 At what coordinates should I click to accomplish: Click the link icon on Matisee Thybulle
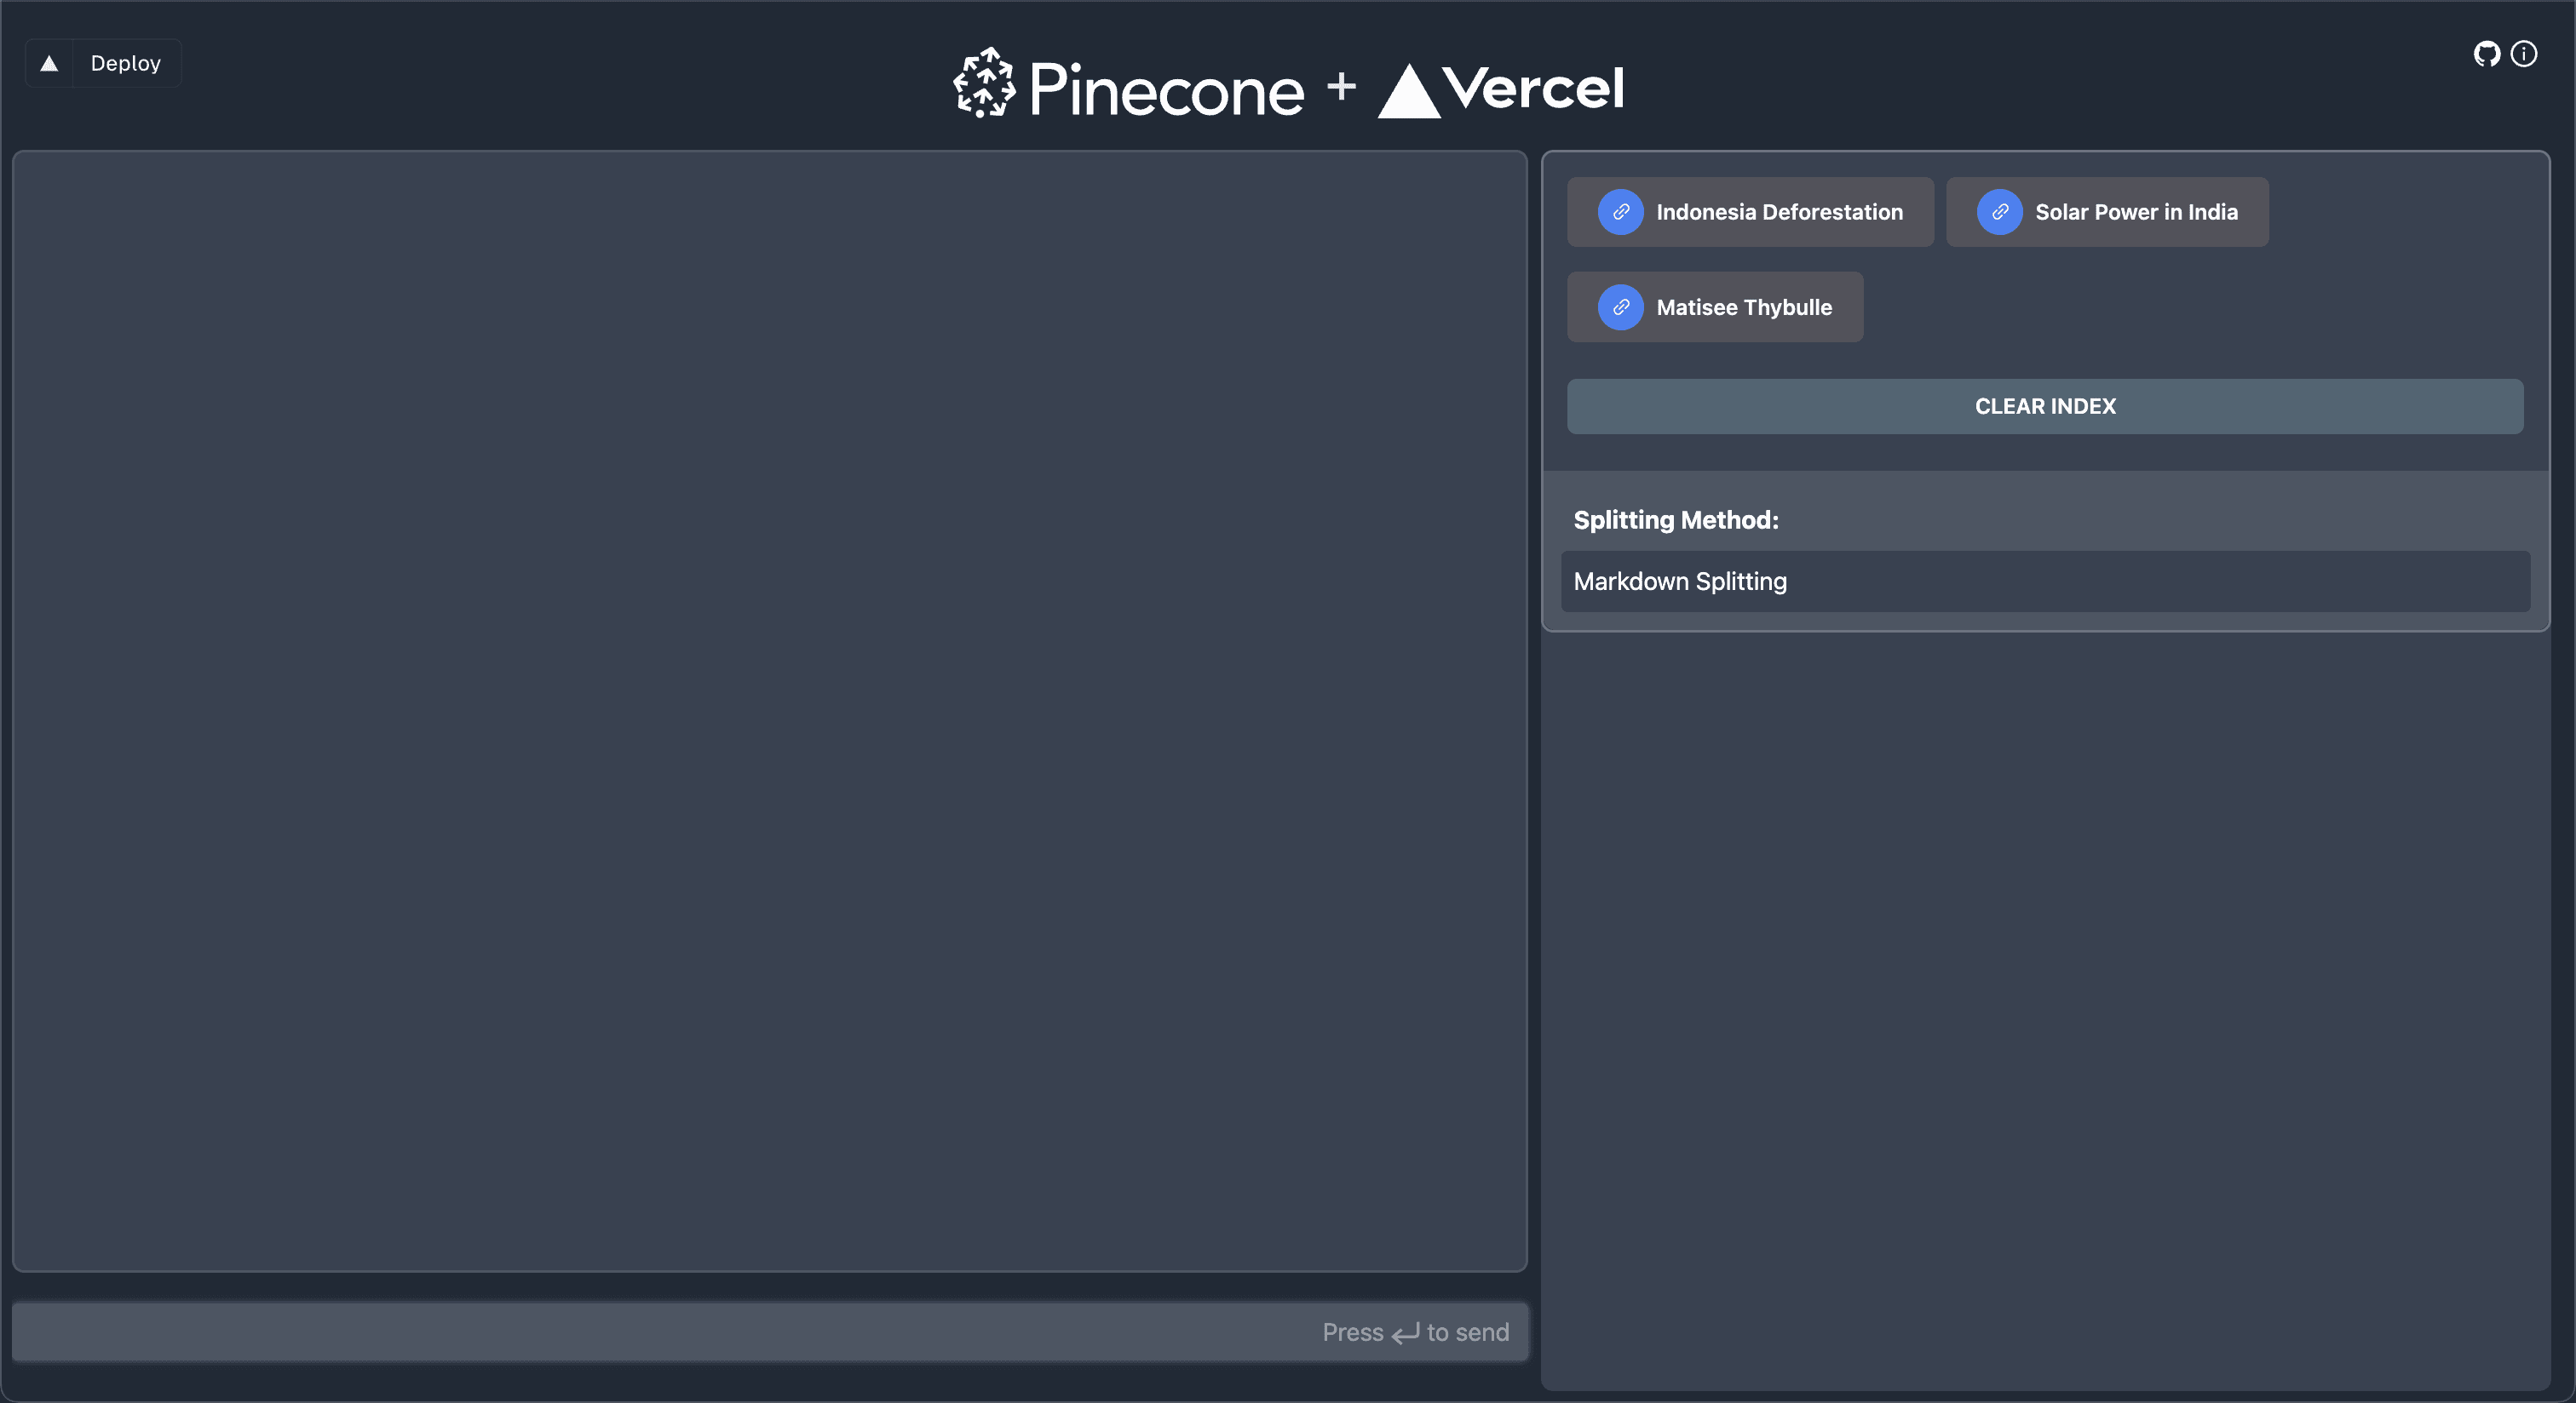(1620, 306)
